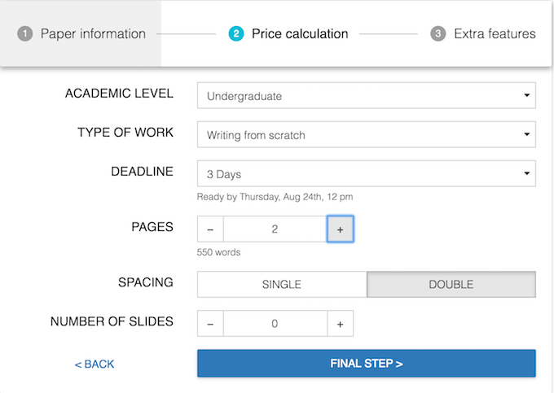Click the step 2 circle icon
This screenshot has height=393, width=554.
[x=236, y=34]
